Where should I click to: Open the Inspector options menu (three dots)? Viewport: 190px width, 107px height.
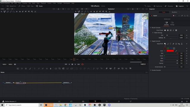coord(188,9)
